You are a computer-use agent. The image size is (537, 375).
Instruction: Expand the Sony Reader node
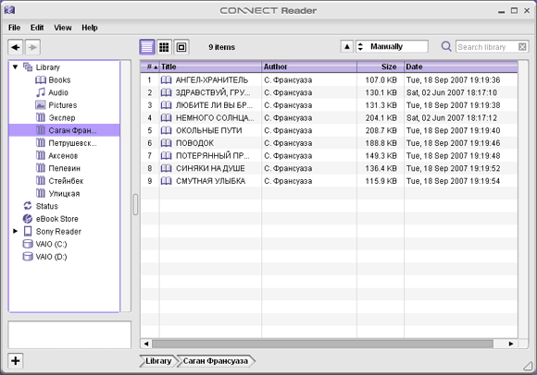click(x=15, y=231)
